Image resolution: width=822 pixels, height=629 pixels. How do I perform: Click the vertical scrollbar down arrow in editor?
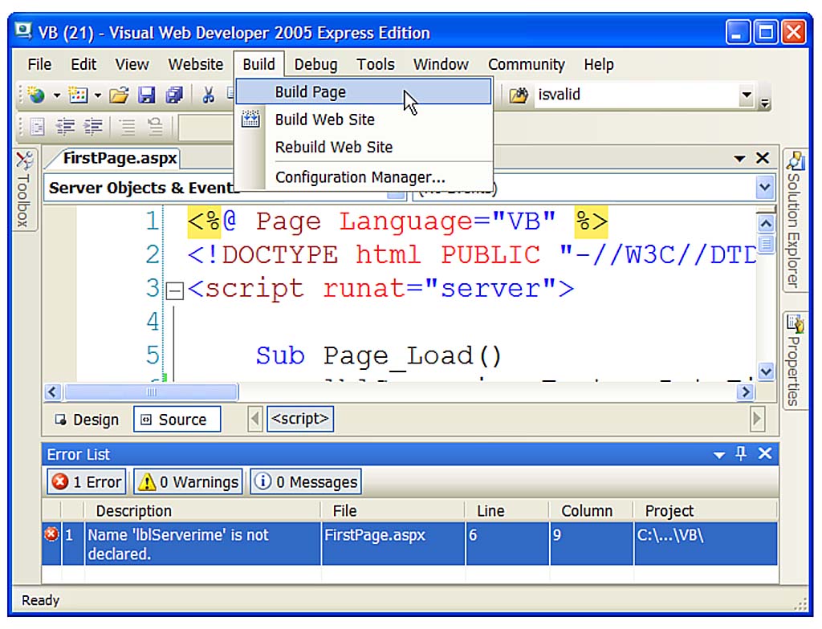pos(765,371)
